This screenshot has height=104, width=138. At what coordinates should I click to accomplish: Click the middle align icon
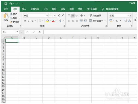(x=73, y=16)
